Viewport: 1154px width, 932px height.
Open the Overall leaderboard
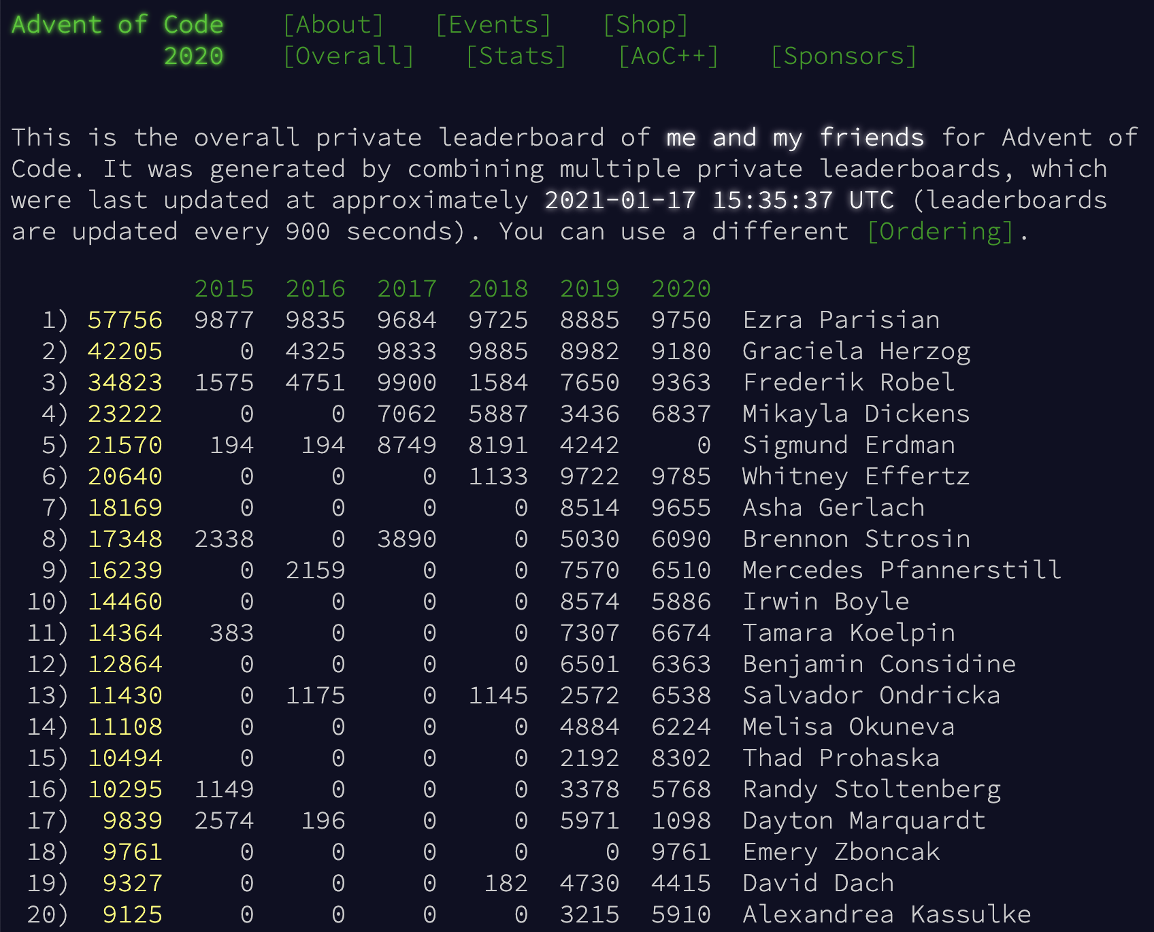point(348,56)
